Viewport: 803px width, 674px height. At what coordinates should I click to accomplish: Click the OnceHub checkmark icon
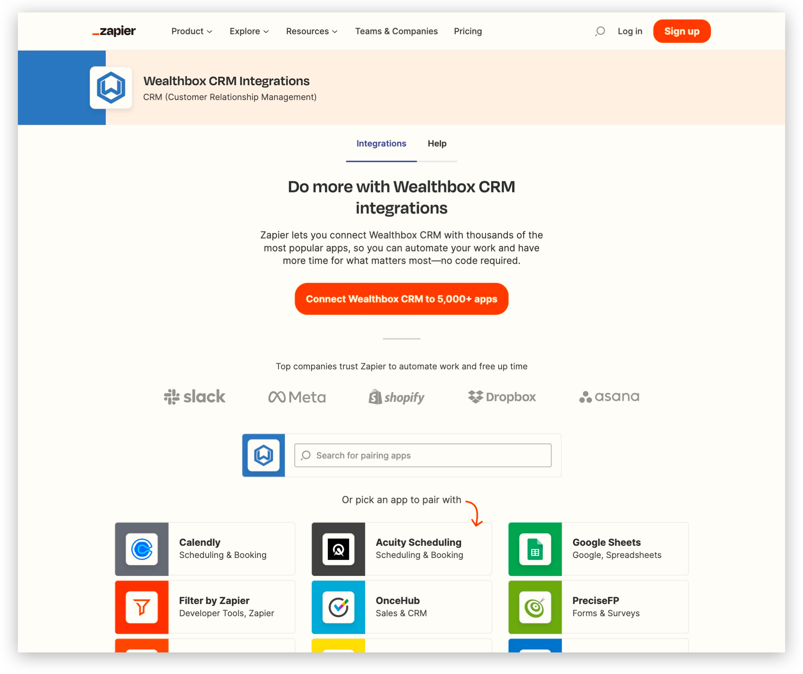[x=338, y=607]
